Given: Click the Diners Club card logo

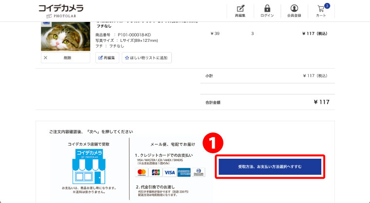Looking at the screenshot, I should tap(199, 172).
